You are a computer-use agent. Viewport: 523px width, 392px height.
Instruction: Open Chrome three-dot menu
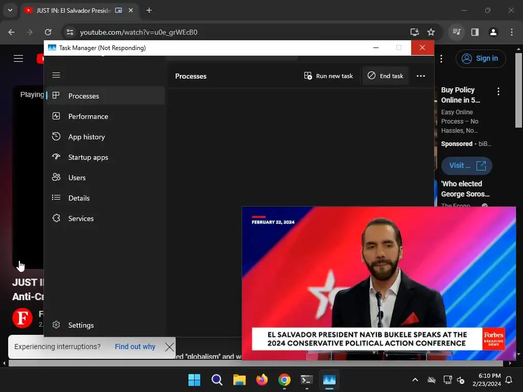click(511, 32)
